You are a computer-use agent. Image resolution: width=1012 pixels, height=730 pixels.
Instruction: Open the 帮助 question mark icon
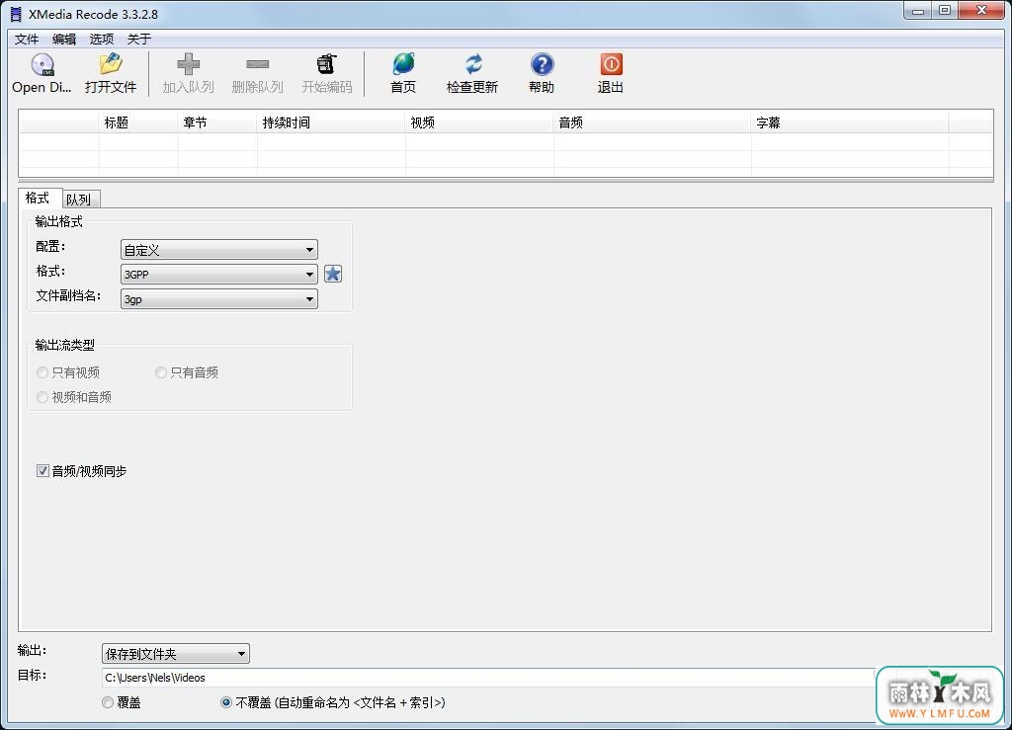point(542,64)
